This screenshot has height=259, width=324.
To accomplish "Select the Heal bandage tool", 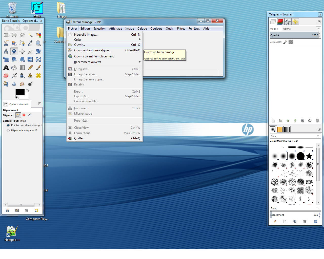I will (38, 76).
